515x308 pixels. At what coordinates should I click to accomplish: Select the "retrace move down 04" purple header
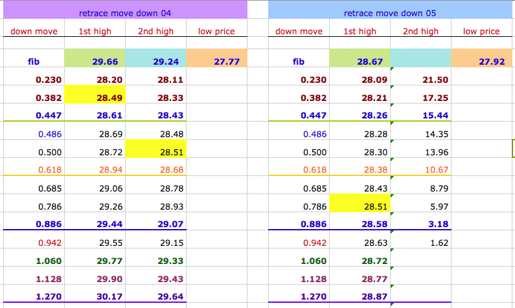coord(125,10)
